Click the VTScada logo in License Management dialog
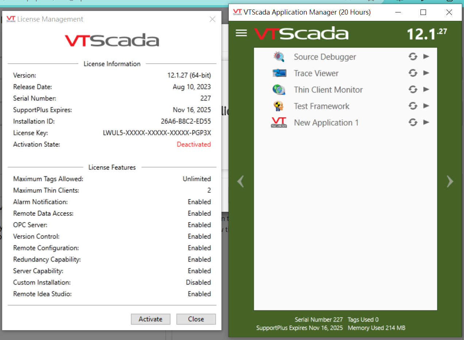464x340 pixels. [112, 40]
